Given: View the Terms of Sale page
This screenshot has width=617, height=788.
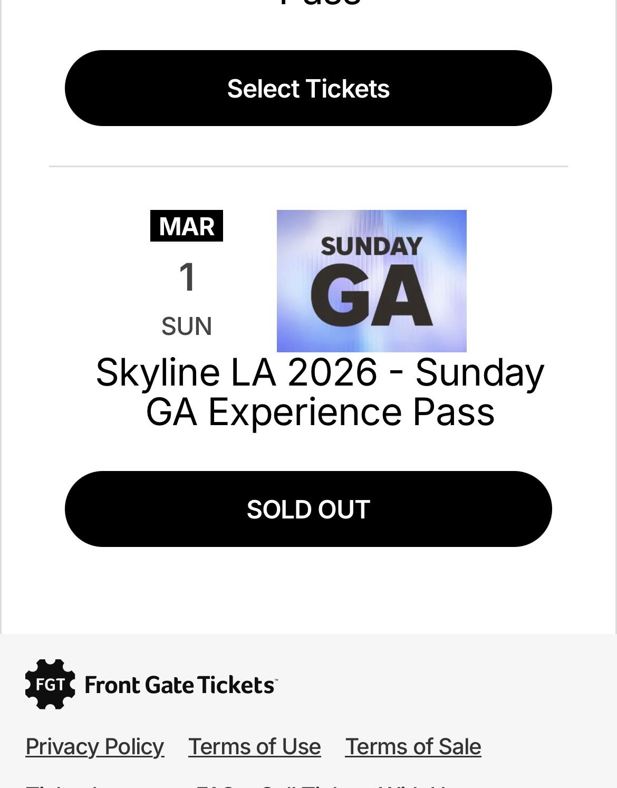Looking at the screenshot, I should 413,747.
